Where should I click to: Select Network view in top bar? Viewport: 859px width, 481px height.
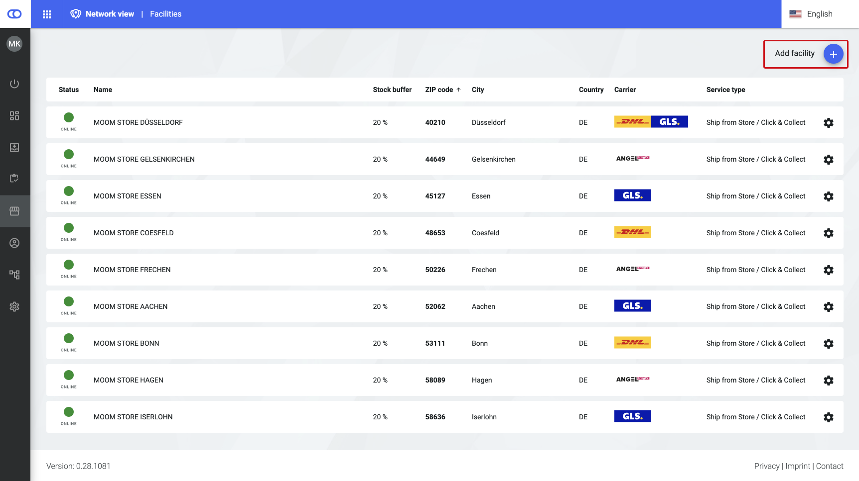[110, 14]
